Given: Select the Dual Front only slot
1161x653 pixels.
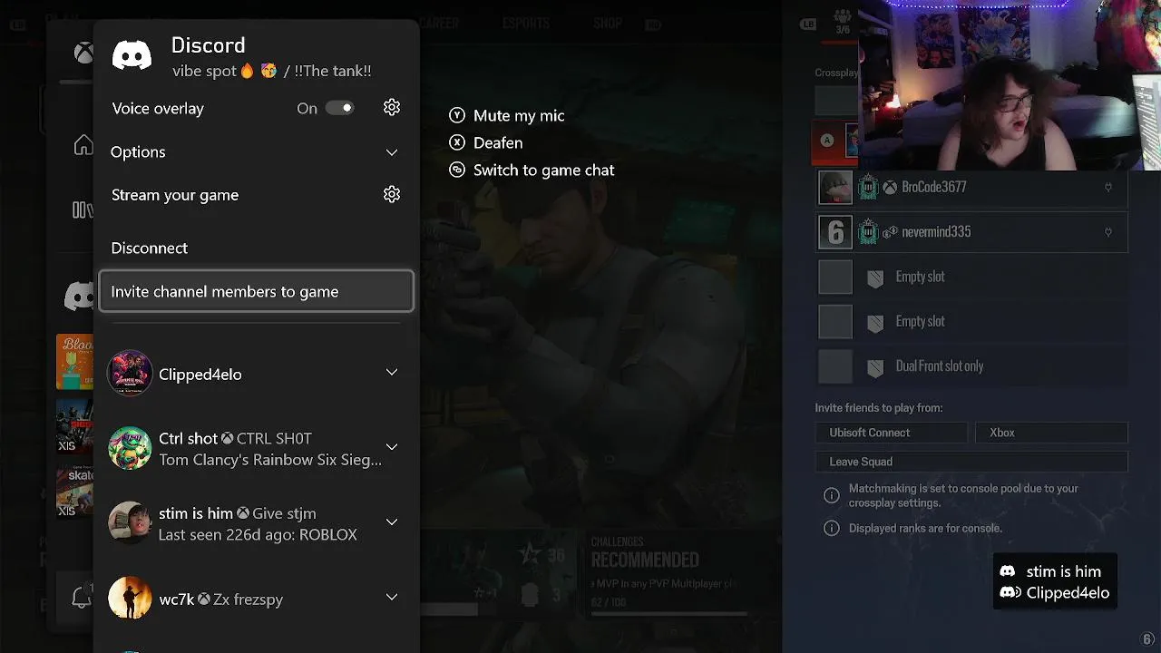Looking at the screenshot, I should click(971, 366).
